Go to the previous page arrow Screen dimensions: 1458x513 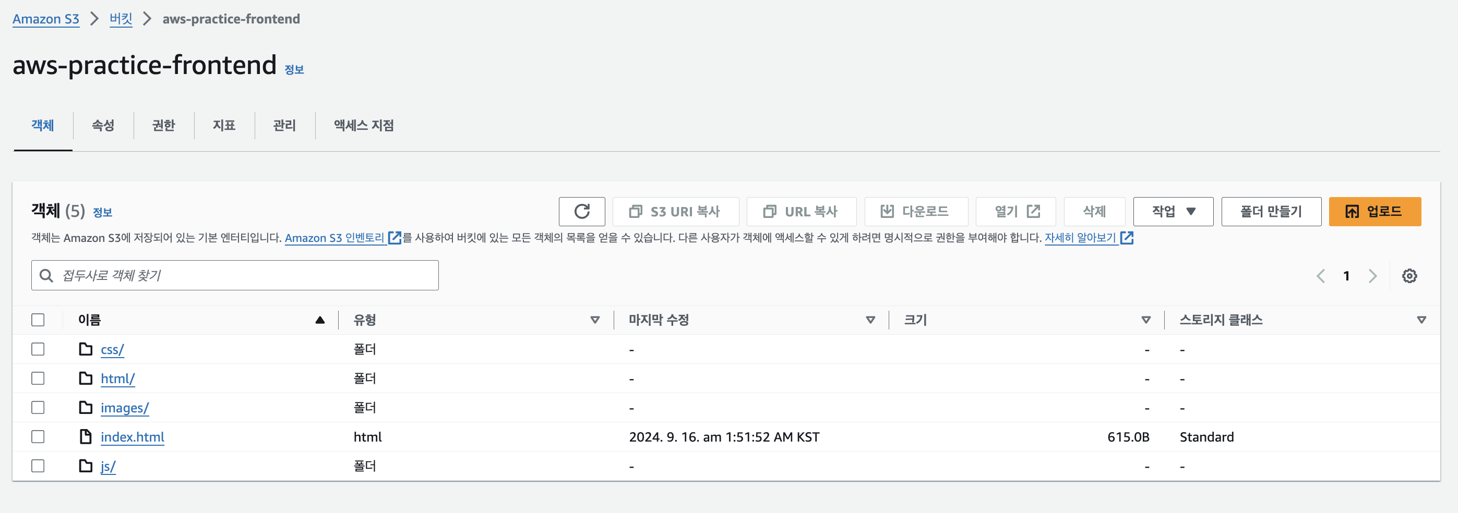coord(1320,276)
